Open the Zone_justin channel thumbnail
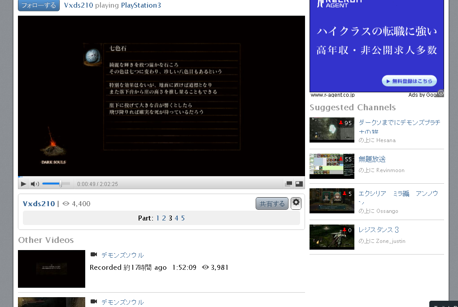The width and height of the screenshot is (458, 307). [x=332, y=237]
